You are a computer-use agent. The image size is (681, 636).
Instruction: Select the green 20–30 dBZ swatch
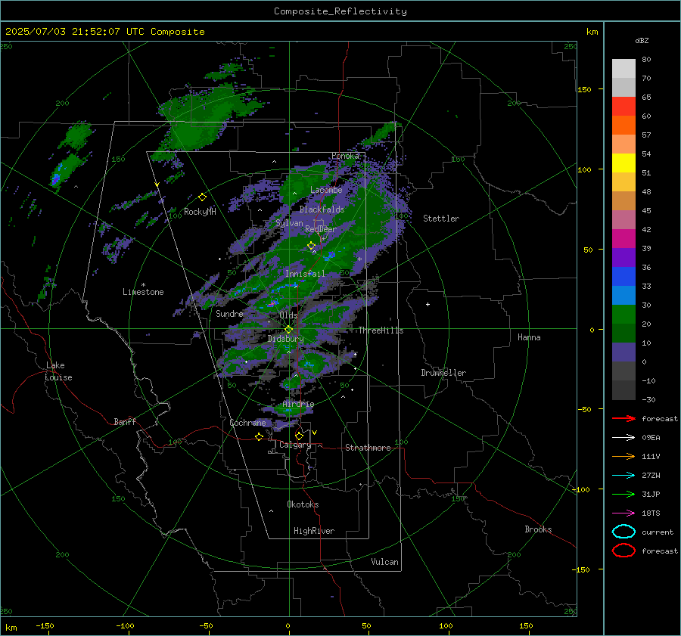point(623,315)
